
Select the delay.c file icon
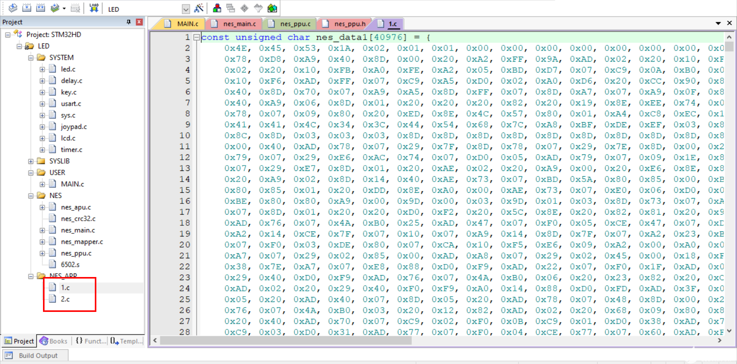point(53,80)
